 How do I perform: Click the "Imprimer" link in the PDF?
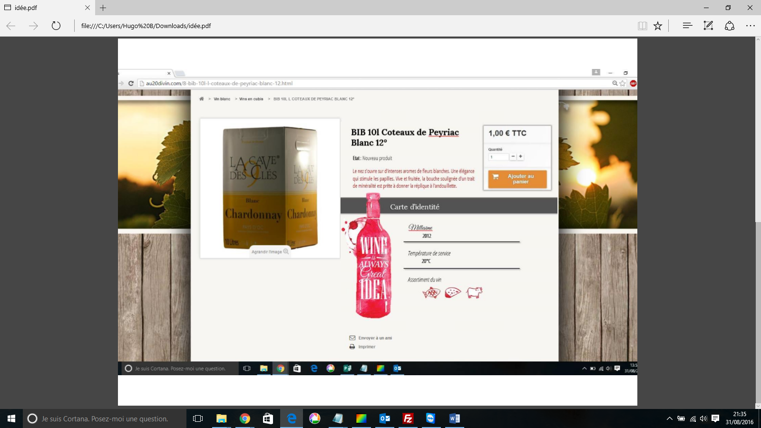coord(367,347)
